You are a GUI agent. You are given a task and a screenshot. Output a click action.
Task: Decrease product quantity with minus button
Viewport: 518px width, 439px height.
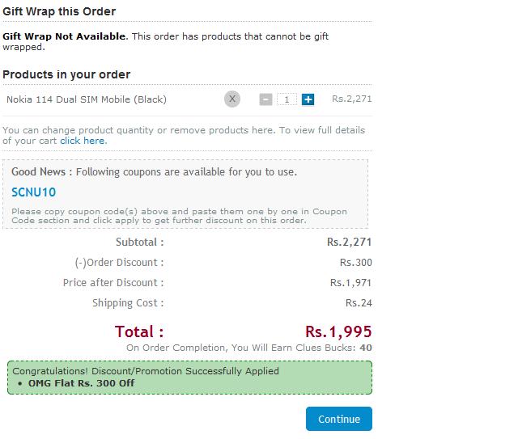(x=265, y=99)
